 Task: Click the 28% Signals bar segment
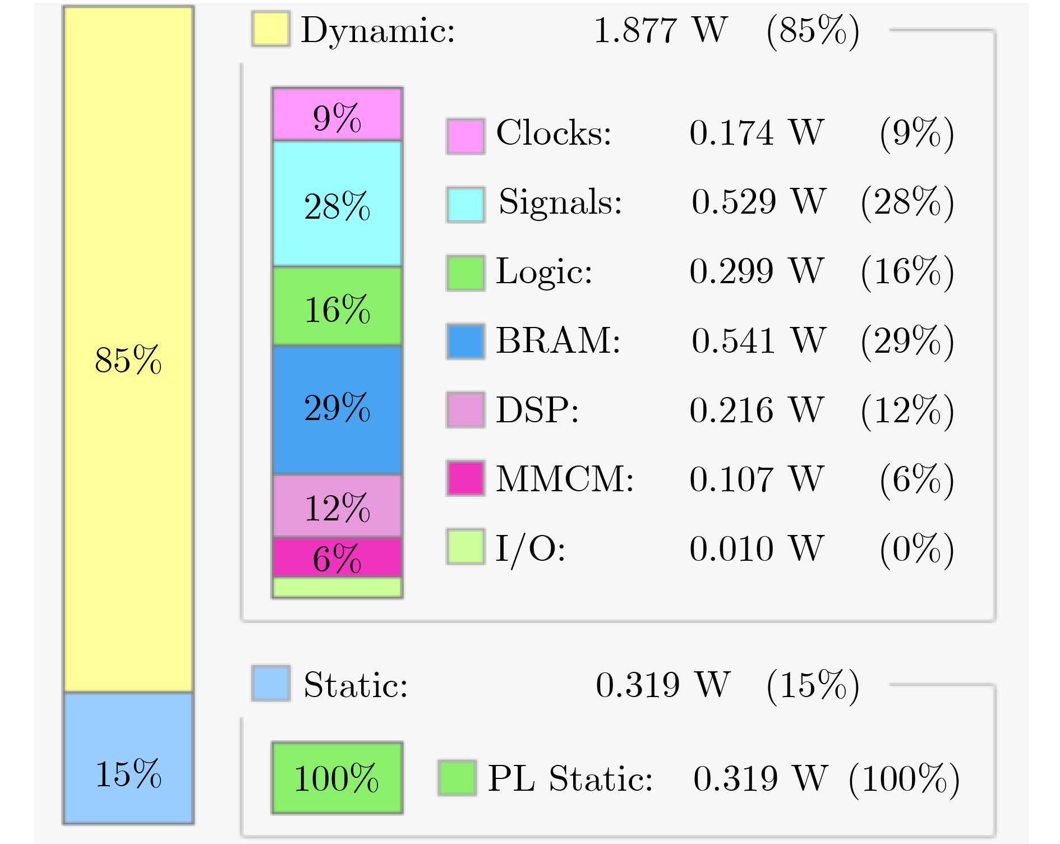coord(337,204)
